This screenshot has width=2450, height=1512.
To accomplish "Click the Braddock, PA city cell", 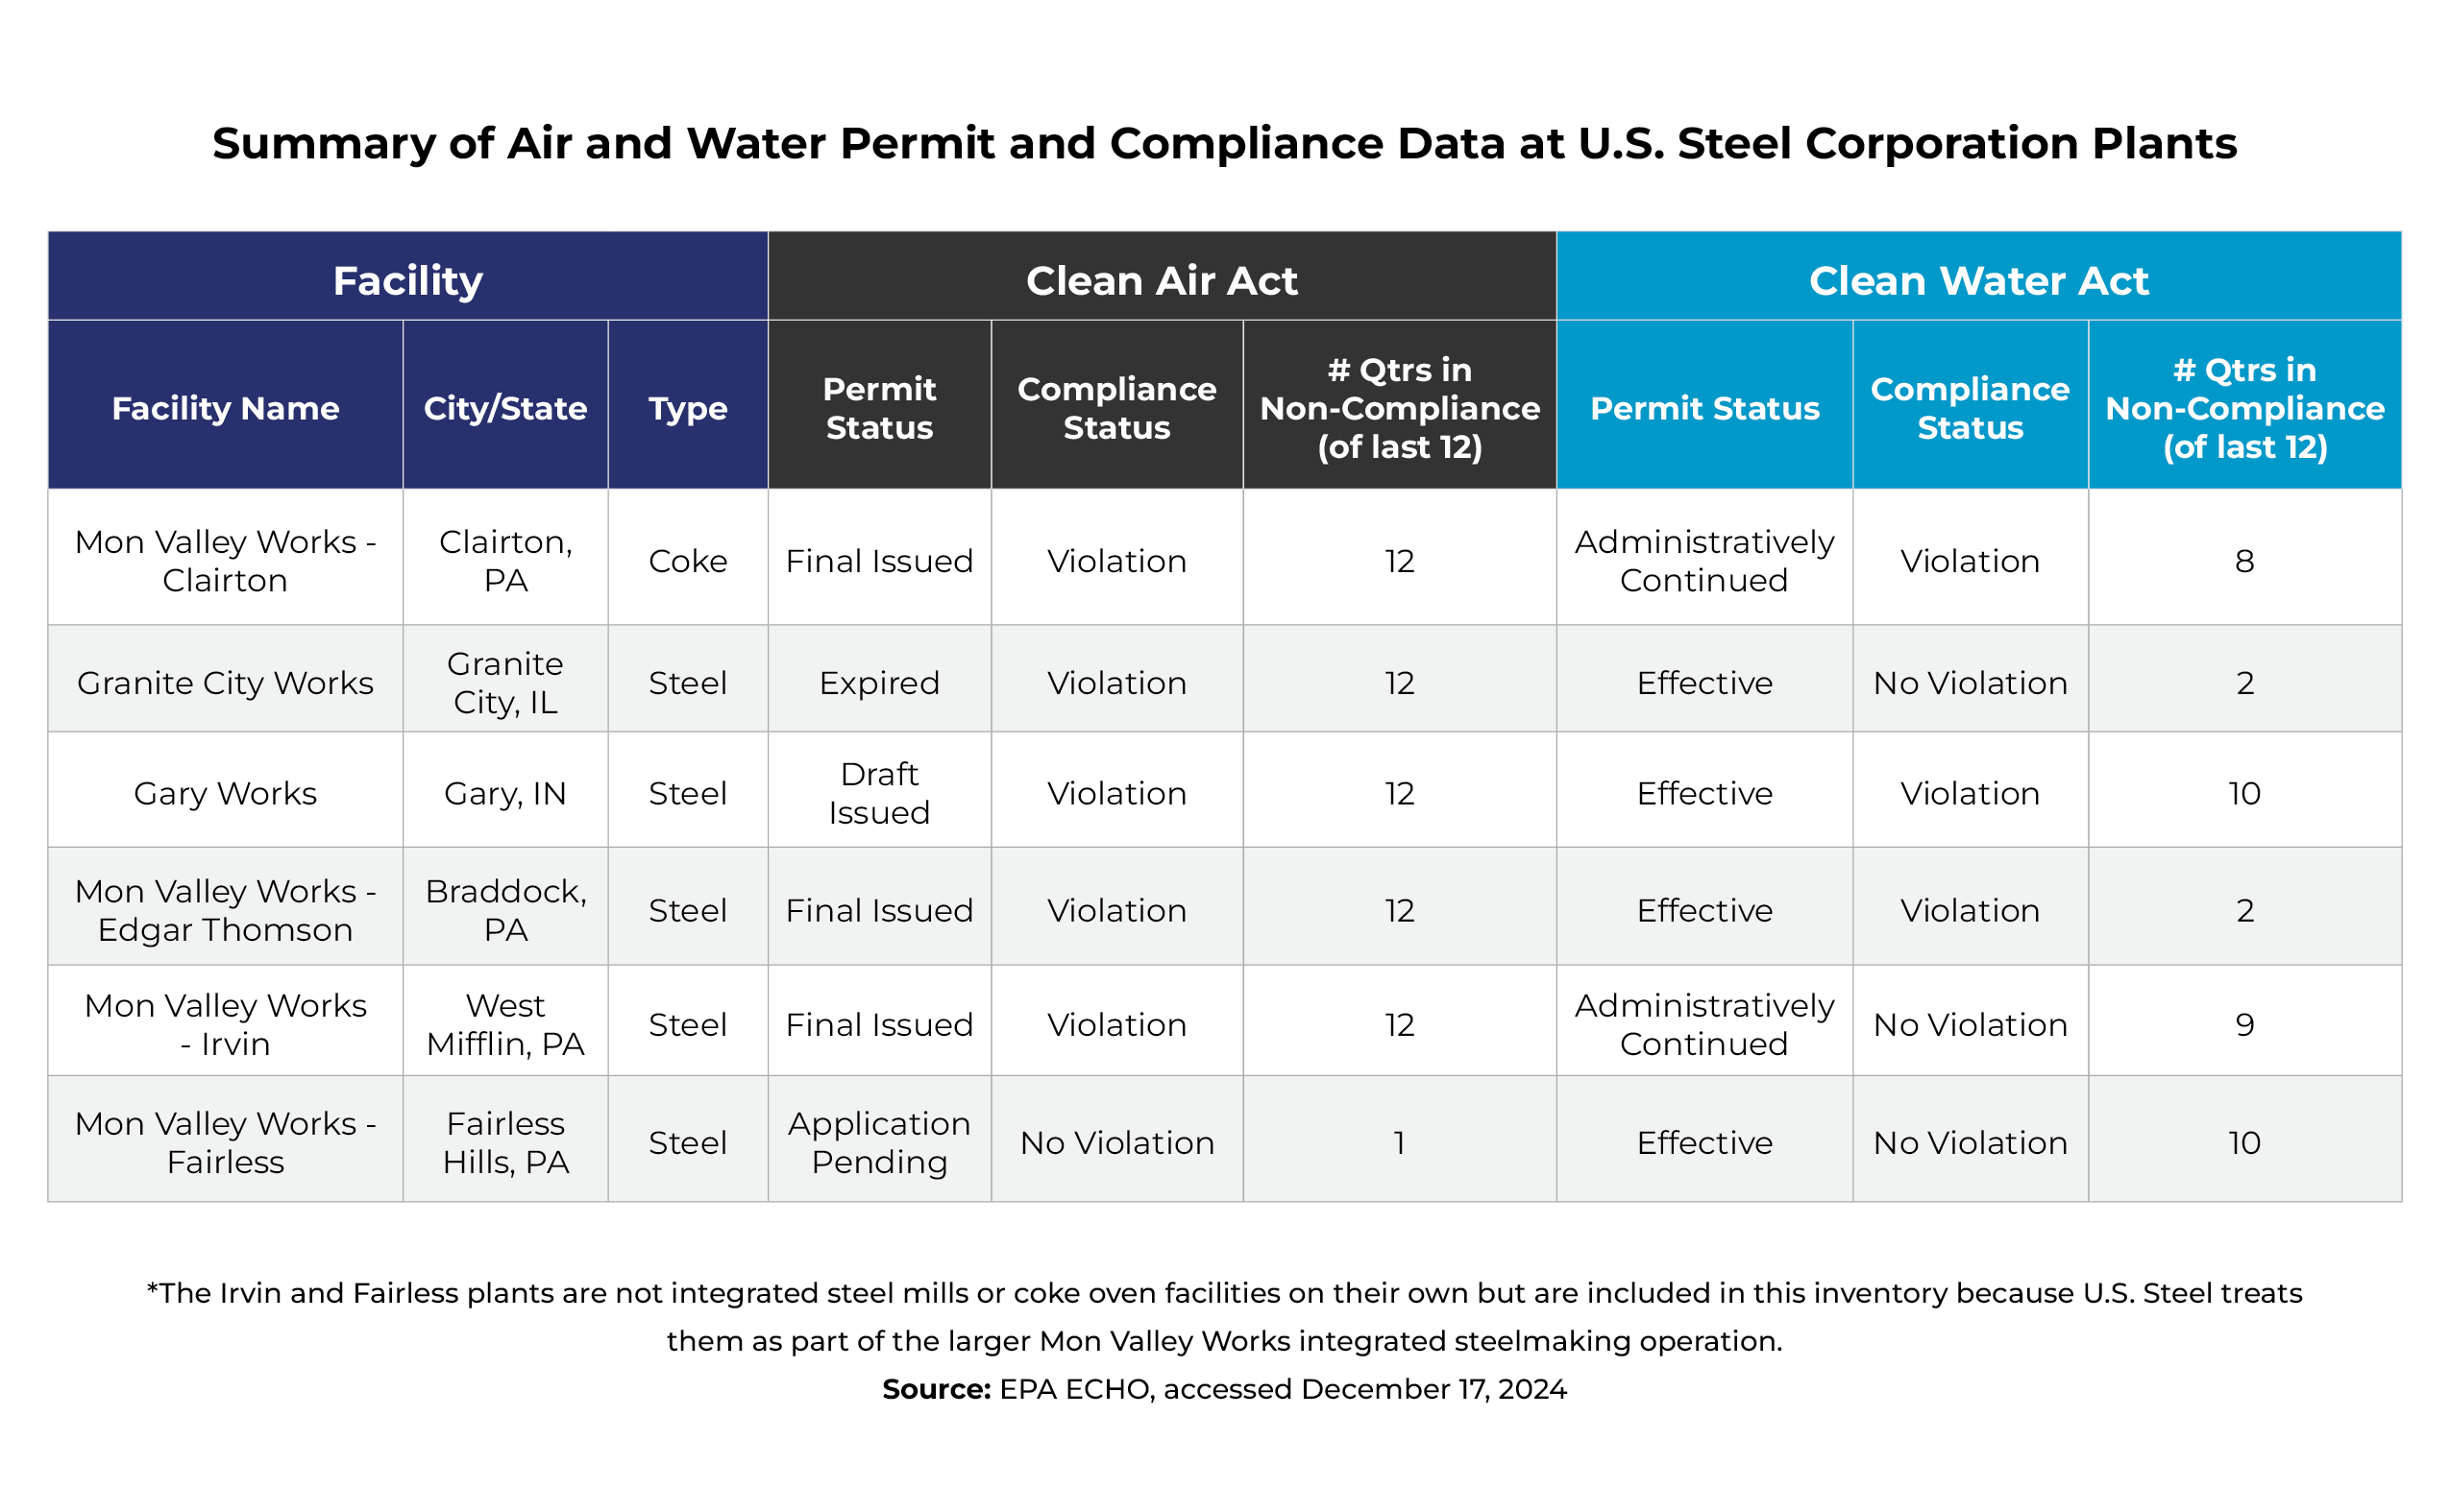I will tap(505, 910).
